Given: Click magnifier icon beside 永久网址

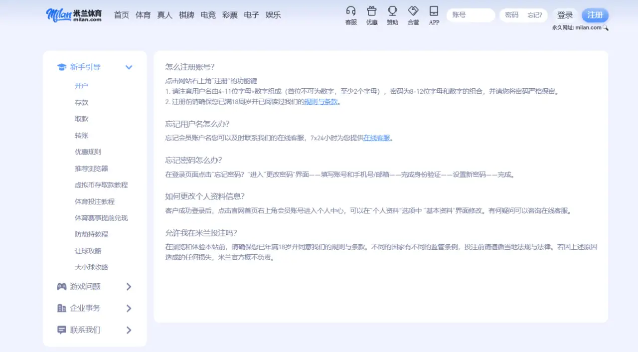Looking at the screenshot, I should tap(606, 28).
